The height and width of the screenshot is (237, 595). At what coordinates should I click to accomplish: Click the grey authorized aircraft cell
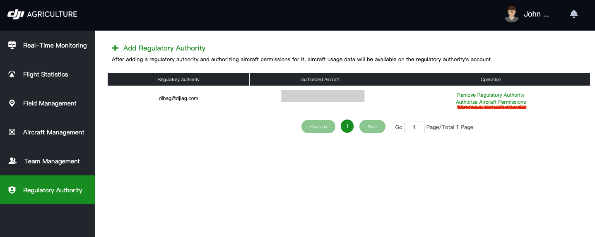pyautogui.click(x=323, y=96)
